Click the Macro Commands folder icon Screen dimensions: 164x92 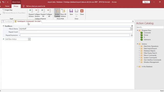click(x=141, y=55)
